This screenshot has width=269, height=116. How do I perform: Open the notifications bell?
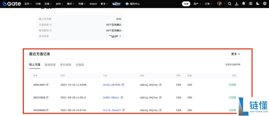tap(244, 4)
